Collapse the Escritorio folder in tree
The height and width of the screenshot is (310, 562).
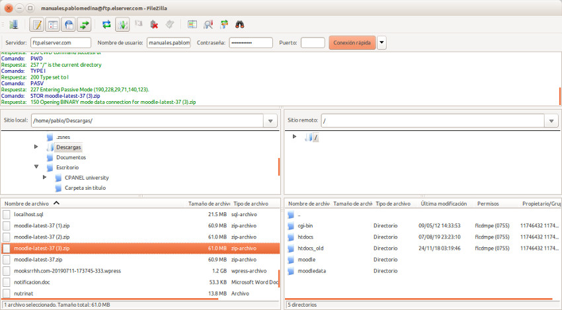[x=36, y=167]
